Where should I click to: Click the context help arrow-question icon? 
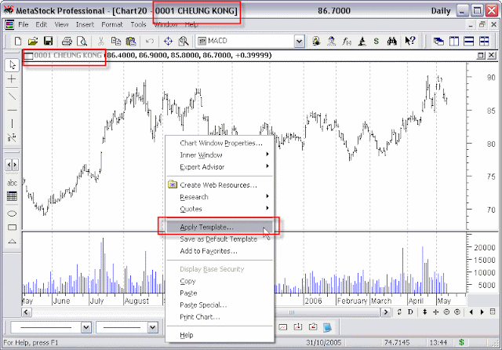click(x=409, y=41)
